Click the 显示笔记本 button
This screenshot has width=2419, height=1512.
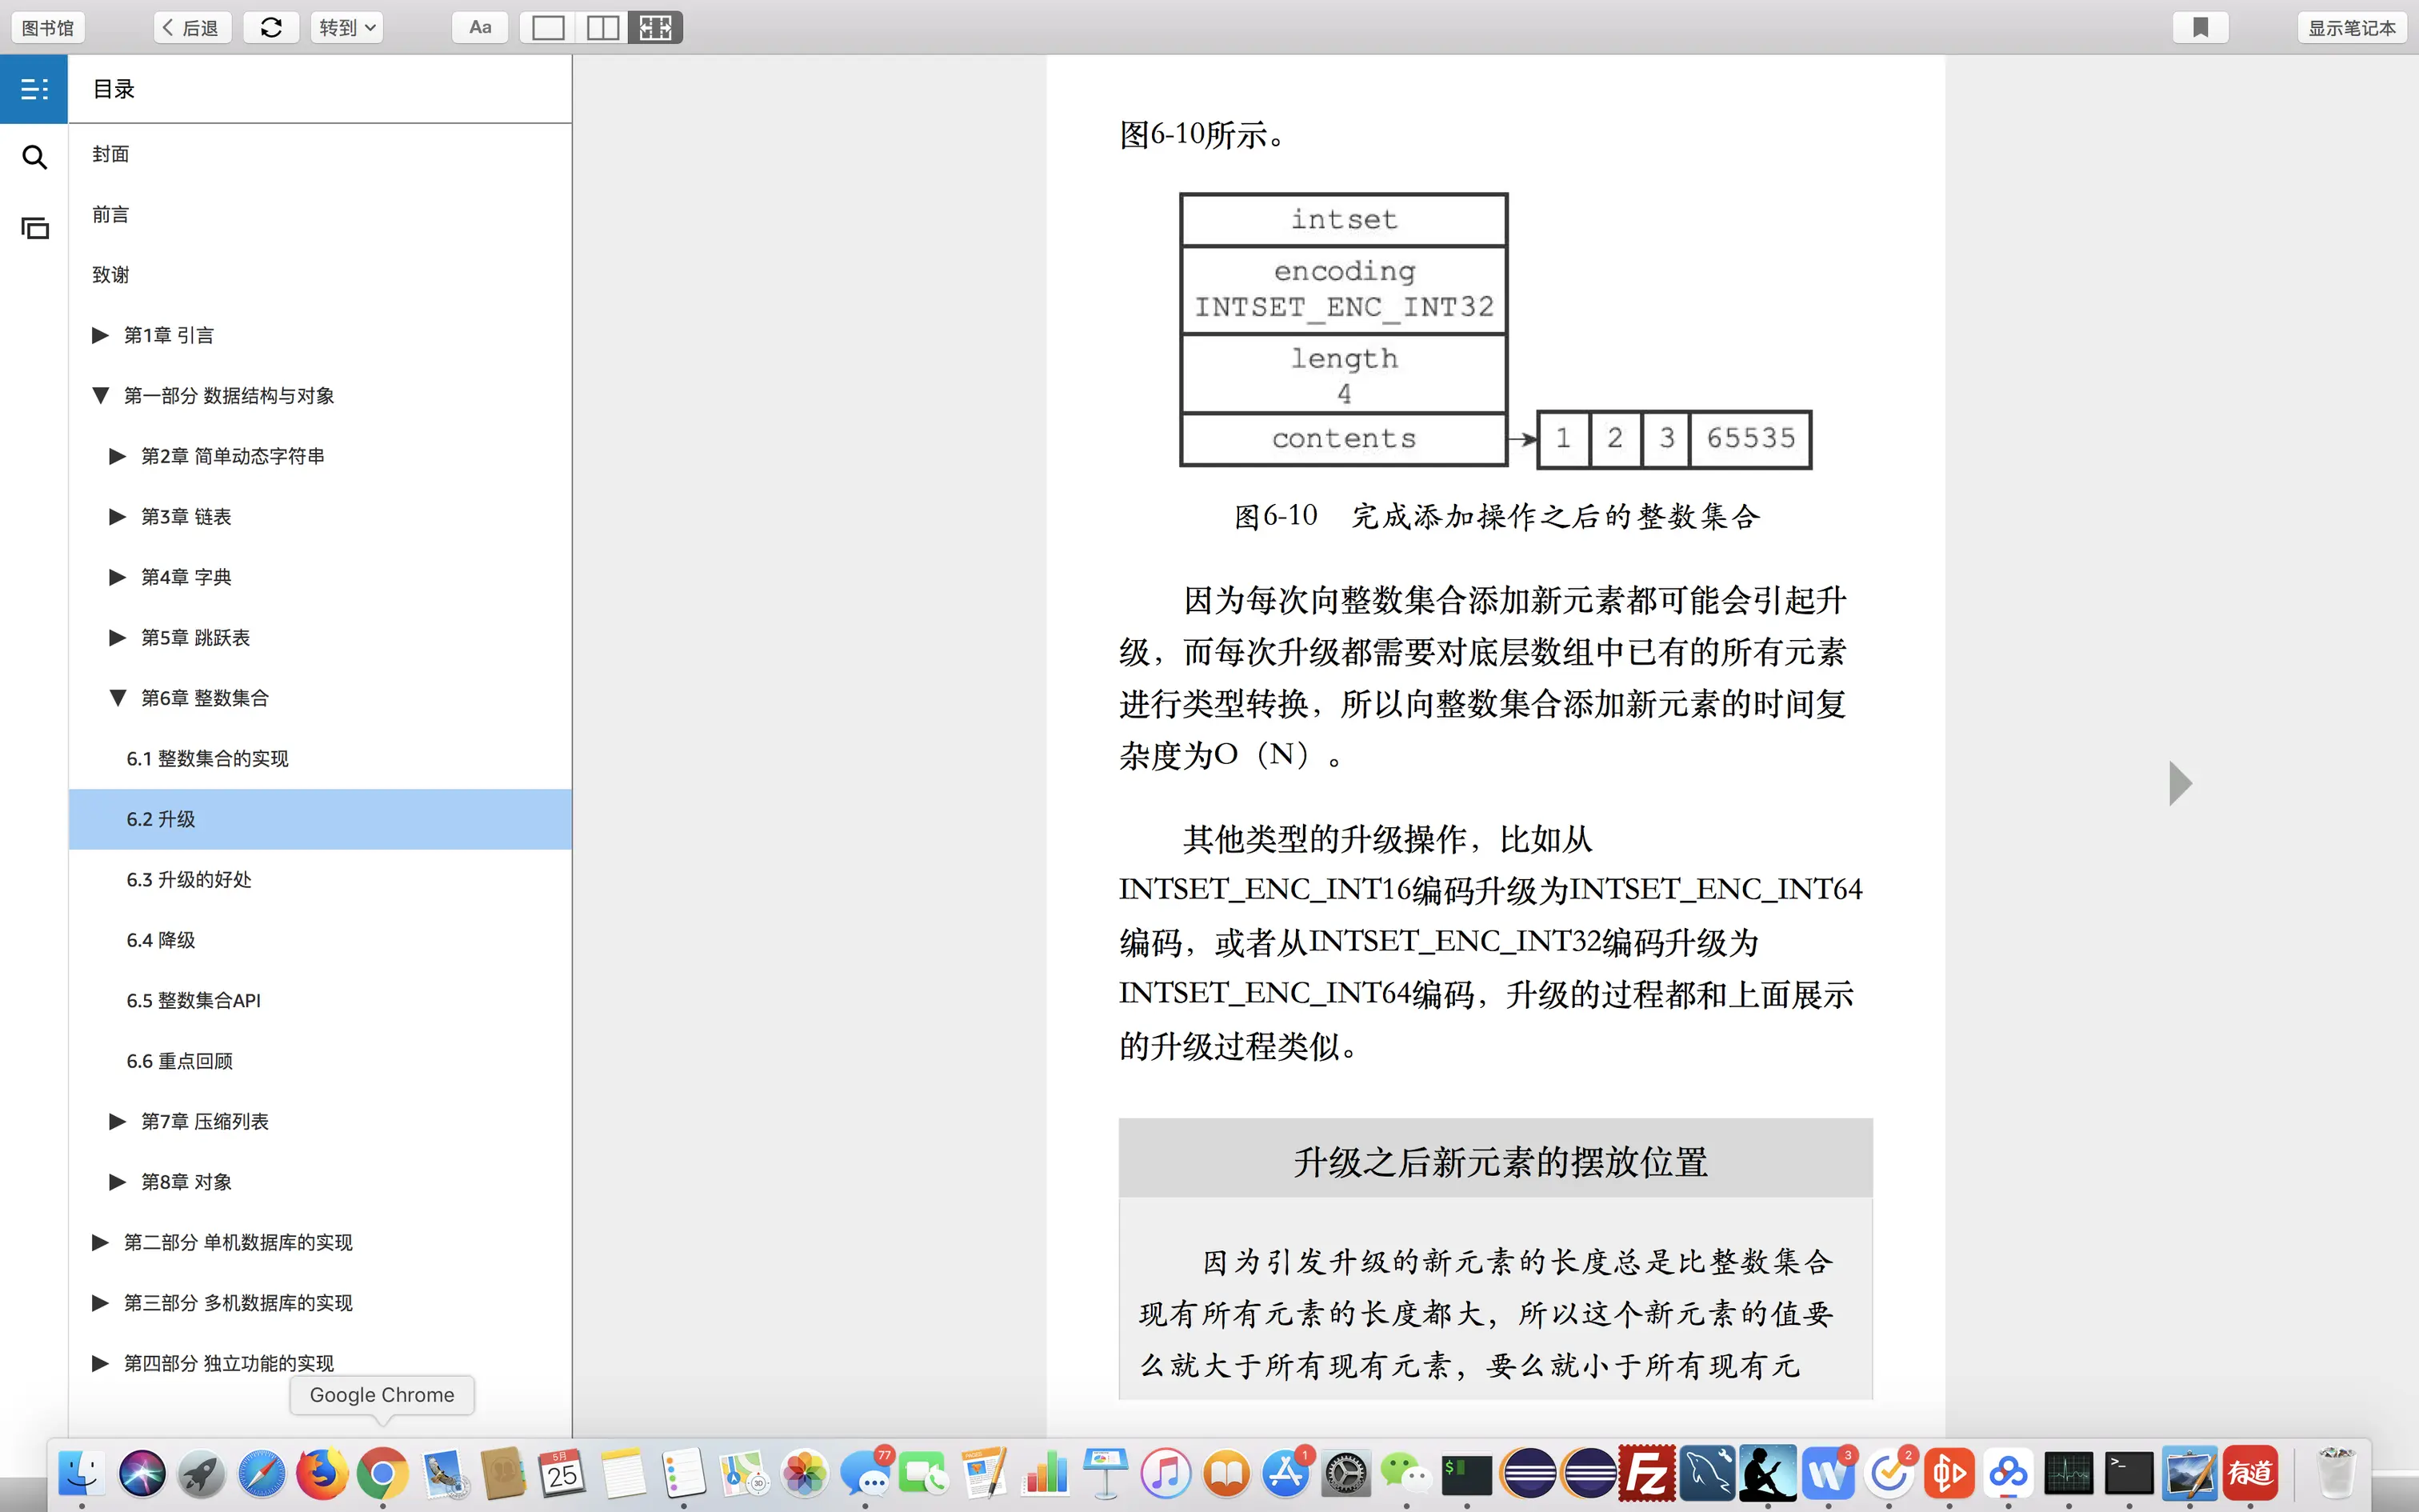pos(2351,27)
